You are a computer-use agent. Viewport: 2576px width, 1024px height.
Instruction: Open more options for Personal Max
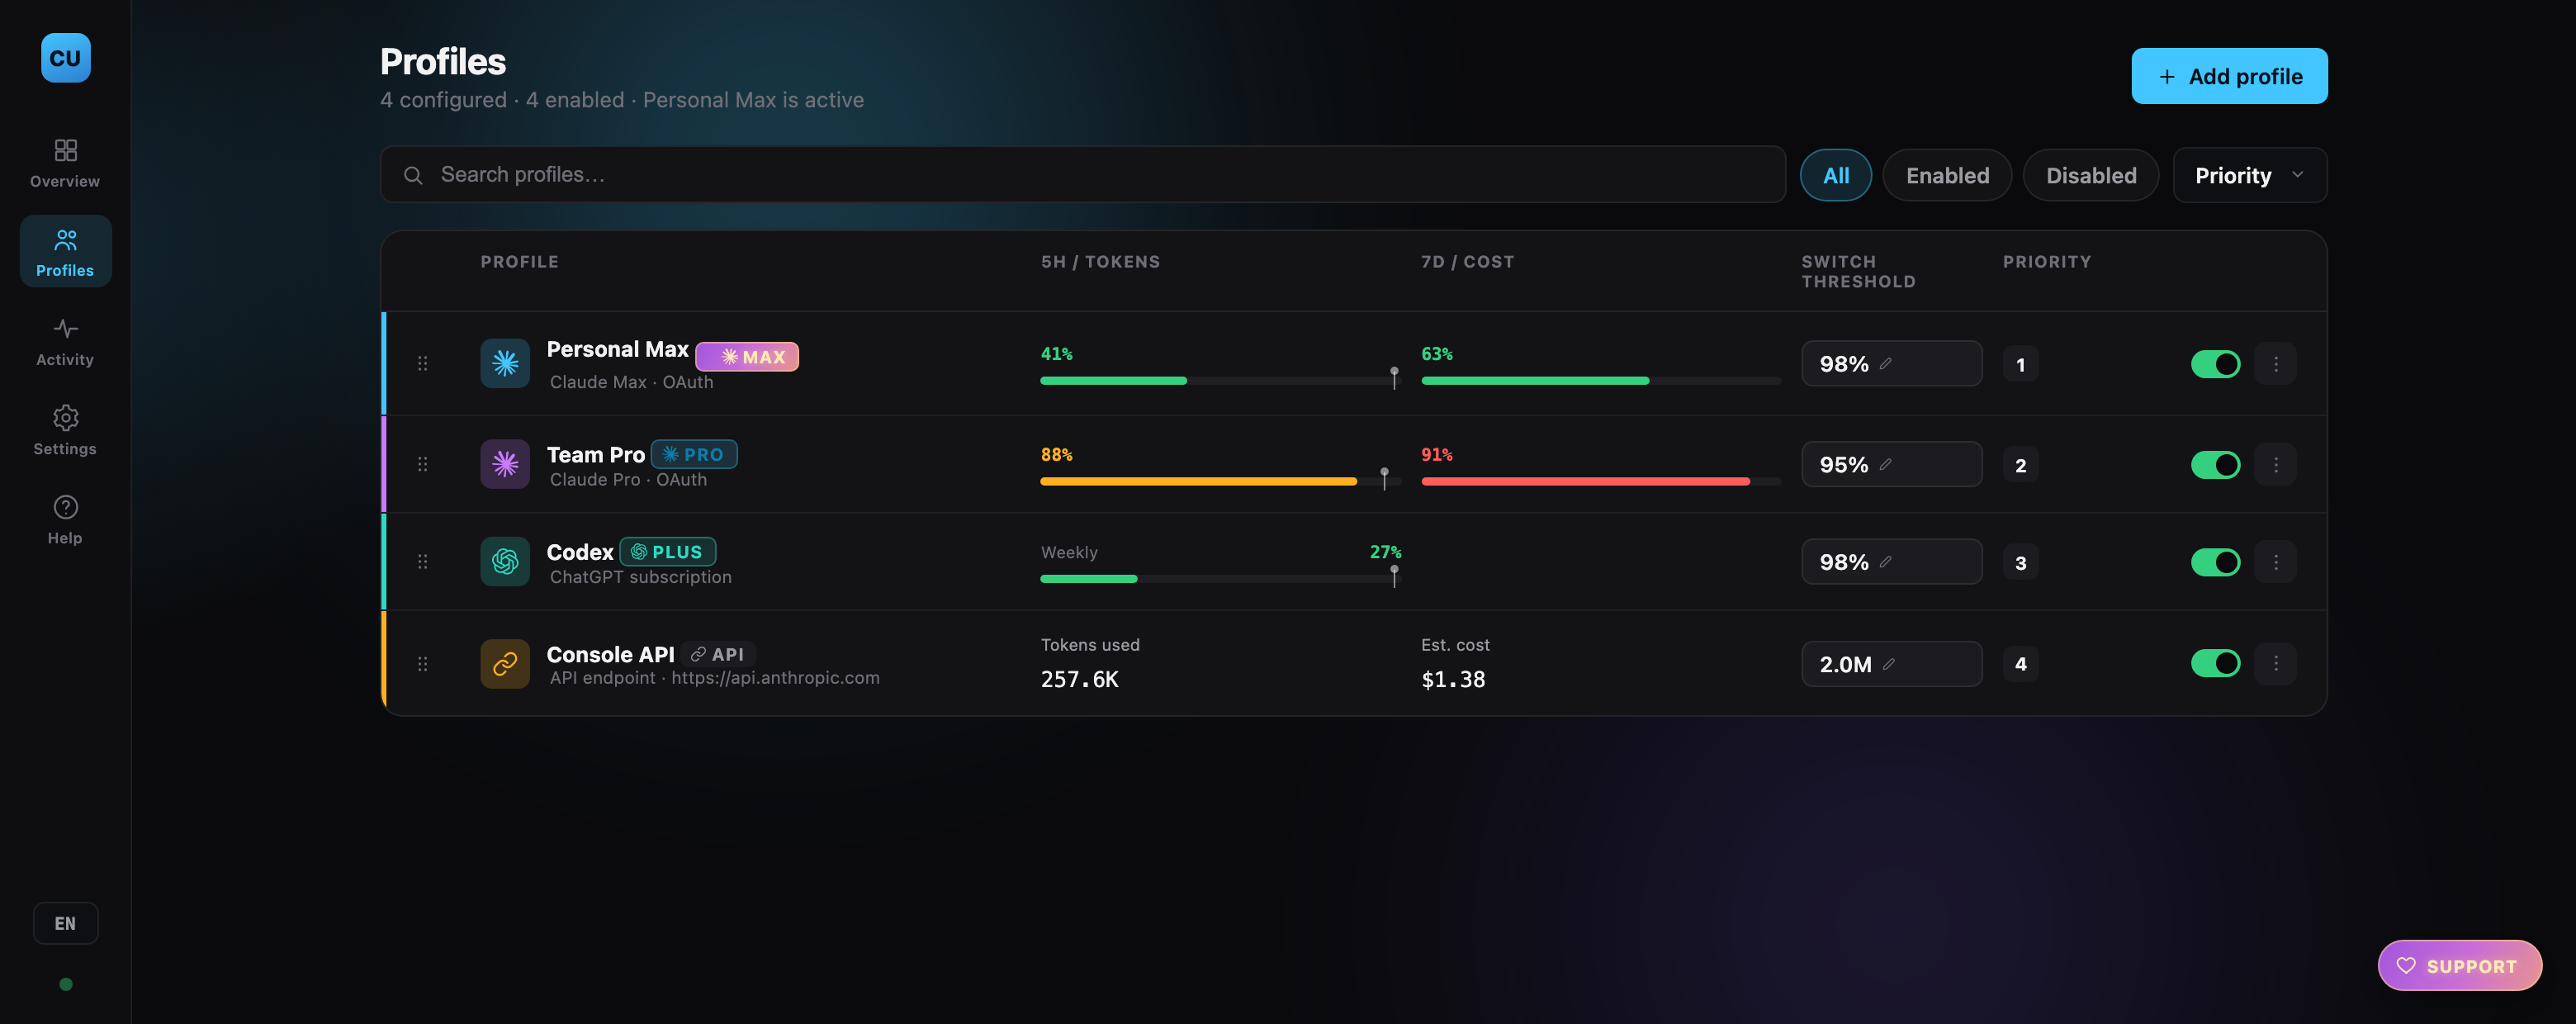coord(2275,364)
